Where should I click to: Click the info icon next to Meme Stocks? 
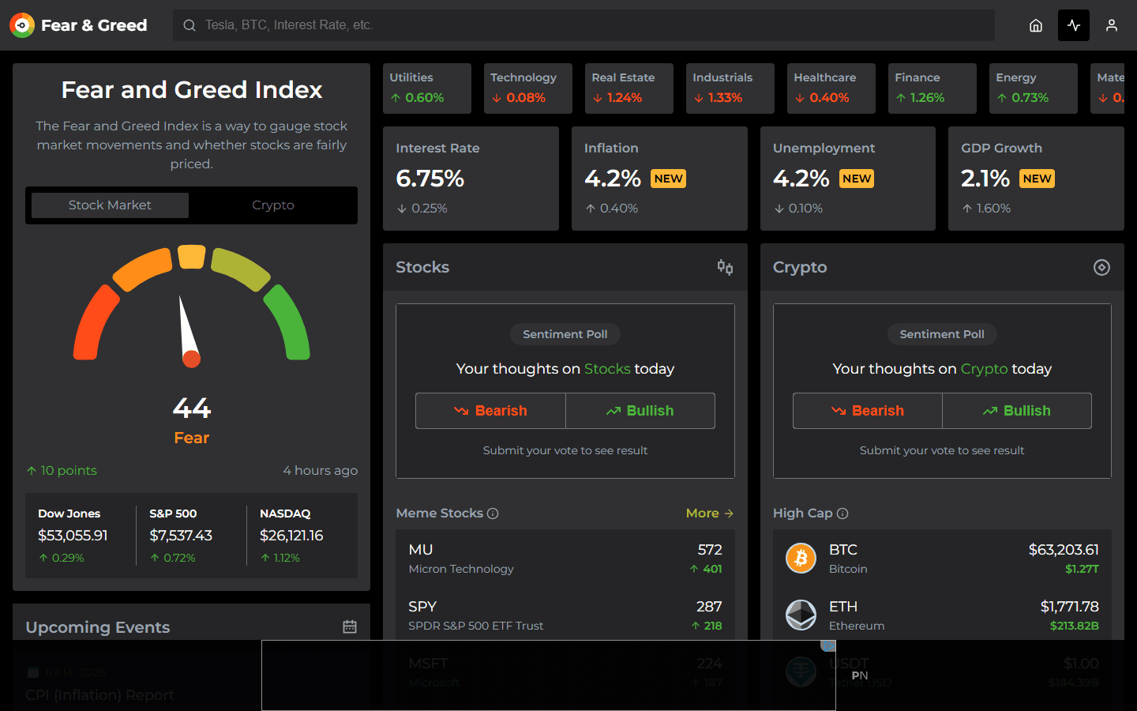(x=493, y=513)
